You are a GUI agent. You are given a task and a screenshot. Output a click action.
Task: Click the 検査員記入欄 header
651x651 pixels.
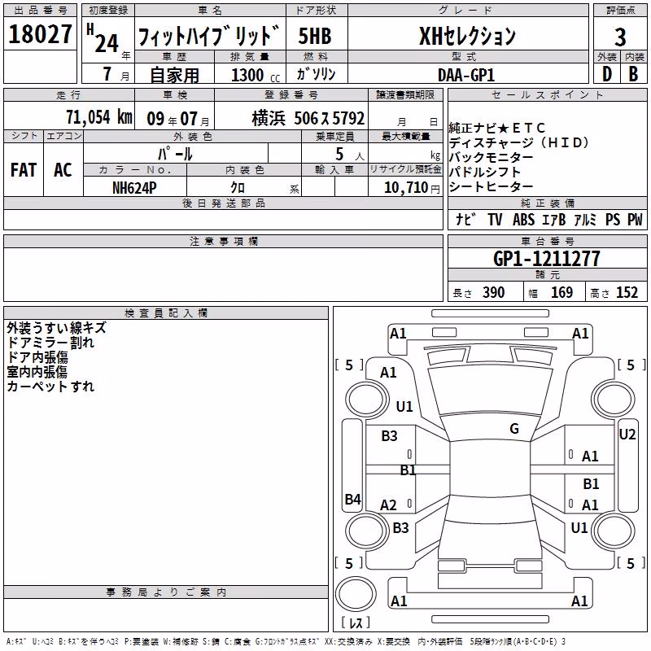pos(166,313)
